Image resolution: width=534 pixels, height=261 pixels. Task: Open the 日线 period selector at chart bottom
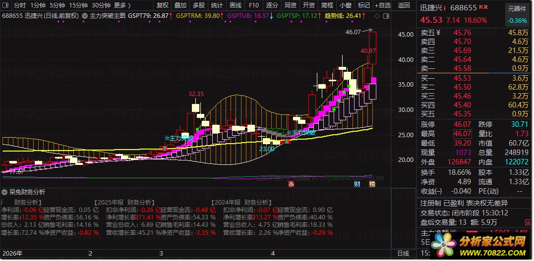(x=404, y=254)
